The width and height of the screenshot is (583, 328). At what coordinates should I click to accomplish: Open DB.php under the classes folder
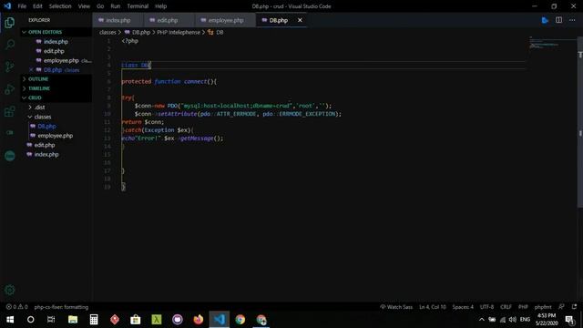tap(46, 126)
